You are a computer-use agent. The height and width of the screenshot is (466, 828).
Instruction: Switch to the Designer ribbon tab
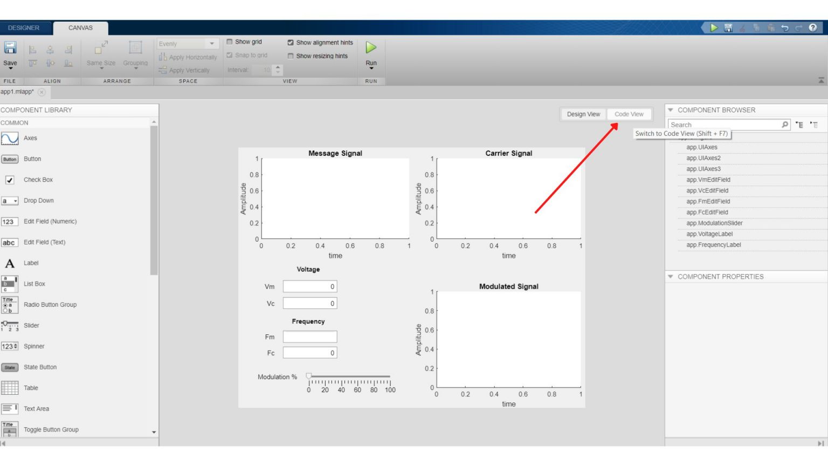tap(25, 27)
